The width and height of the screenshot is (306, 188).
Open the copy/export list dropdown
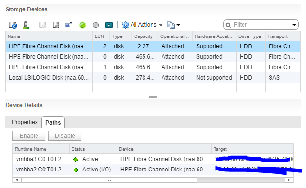point(173,25)
